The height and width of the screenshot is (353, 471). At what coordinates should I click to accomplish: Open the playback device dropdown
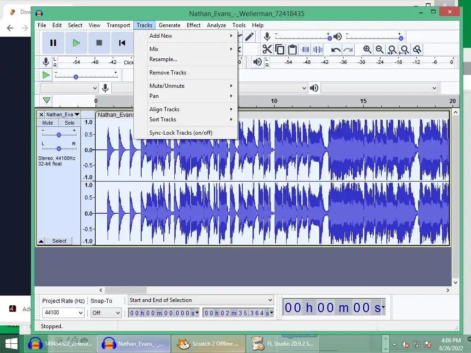pos(379,88)
